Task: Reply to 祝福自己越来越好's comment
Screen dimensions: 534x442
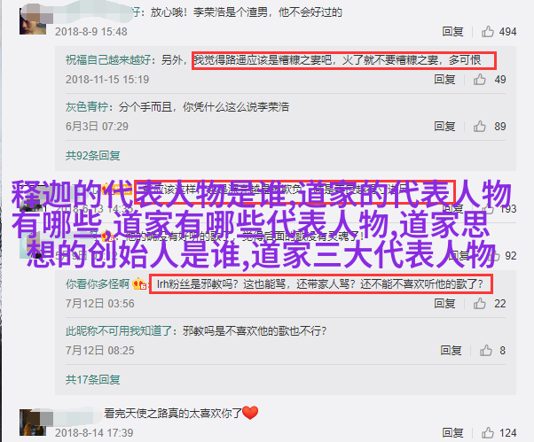Action: point(444,80)
